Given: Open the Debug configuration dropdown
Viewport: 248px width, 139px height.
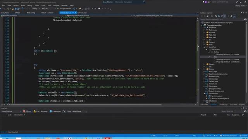Looking at the screenshot, I should (36, 8).
